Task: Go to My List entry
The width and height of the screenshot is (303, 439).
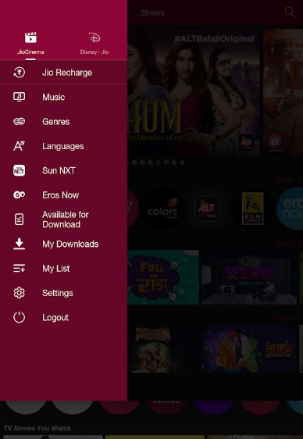Action: pos(56,269)
